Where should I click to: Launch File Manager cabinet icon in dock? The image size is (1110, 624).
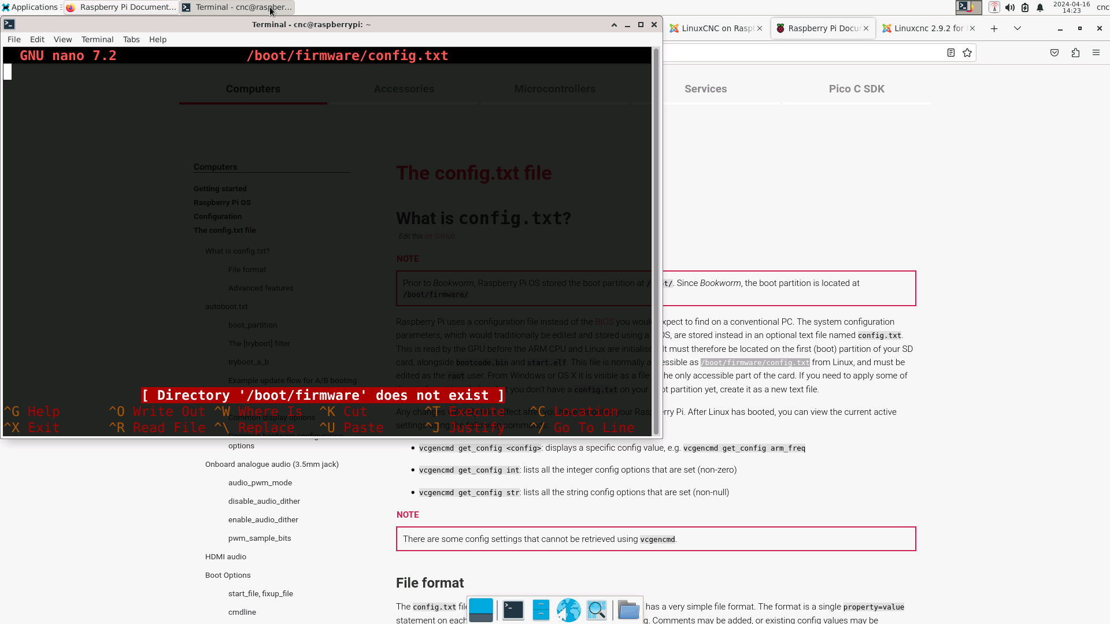pyautogui.click(x=541, y=610)
